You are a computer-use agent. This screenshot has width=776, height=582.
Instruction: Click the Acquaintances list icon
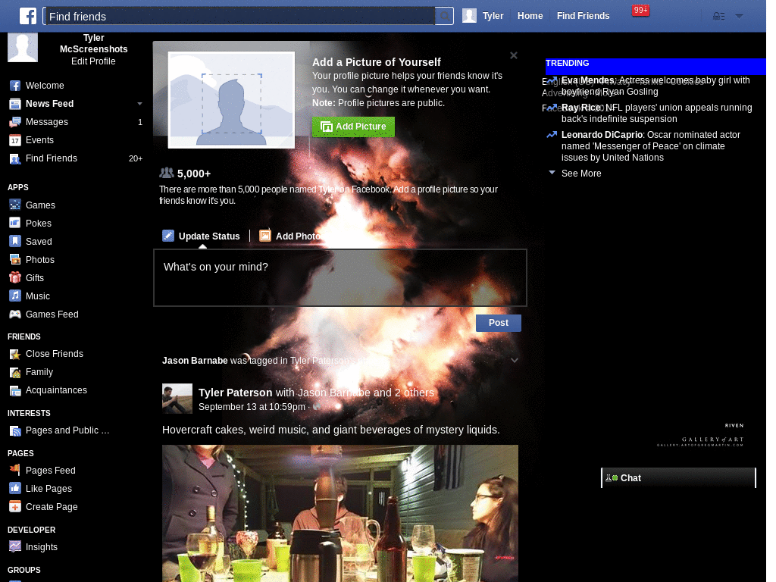tap(15, 390)
